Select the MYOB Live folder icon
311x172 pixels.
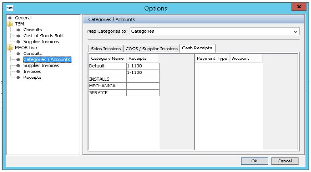(x=10, y=48)
